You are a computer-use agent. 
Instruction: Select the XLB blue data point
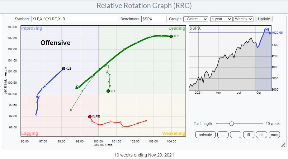64,68
